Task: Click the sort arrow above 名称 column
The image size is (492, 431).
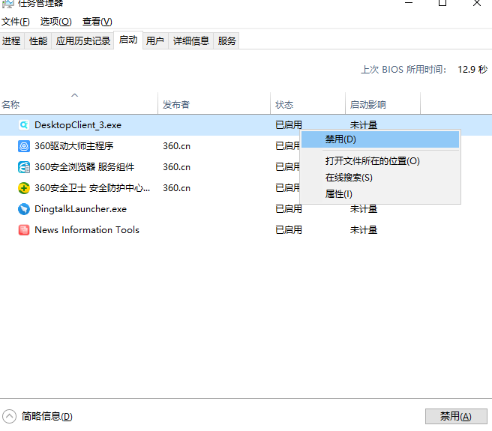Action: click(74, 95)
